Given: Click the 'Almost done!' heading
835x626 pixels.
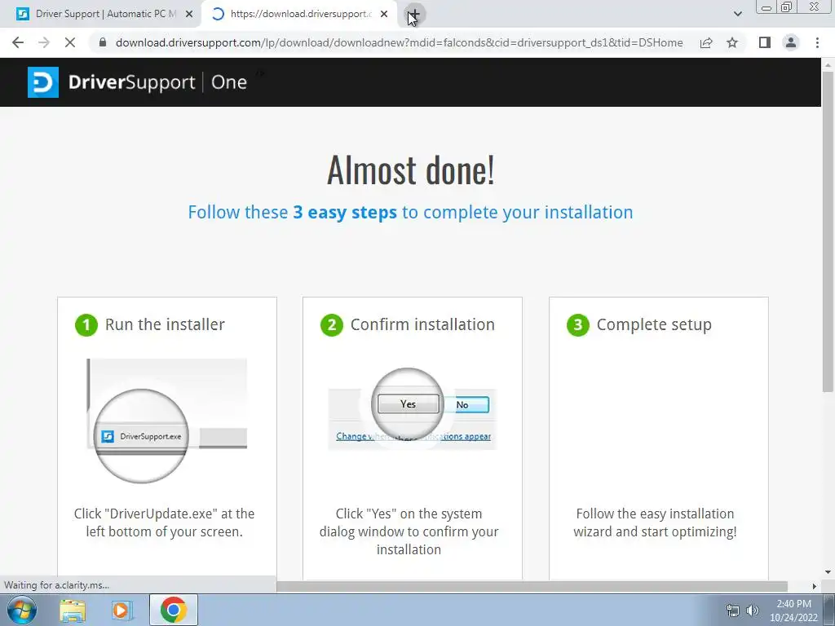Looking at the screenshot, I should (411, 170).
